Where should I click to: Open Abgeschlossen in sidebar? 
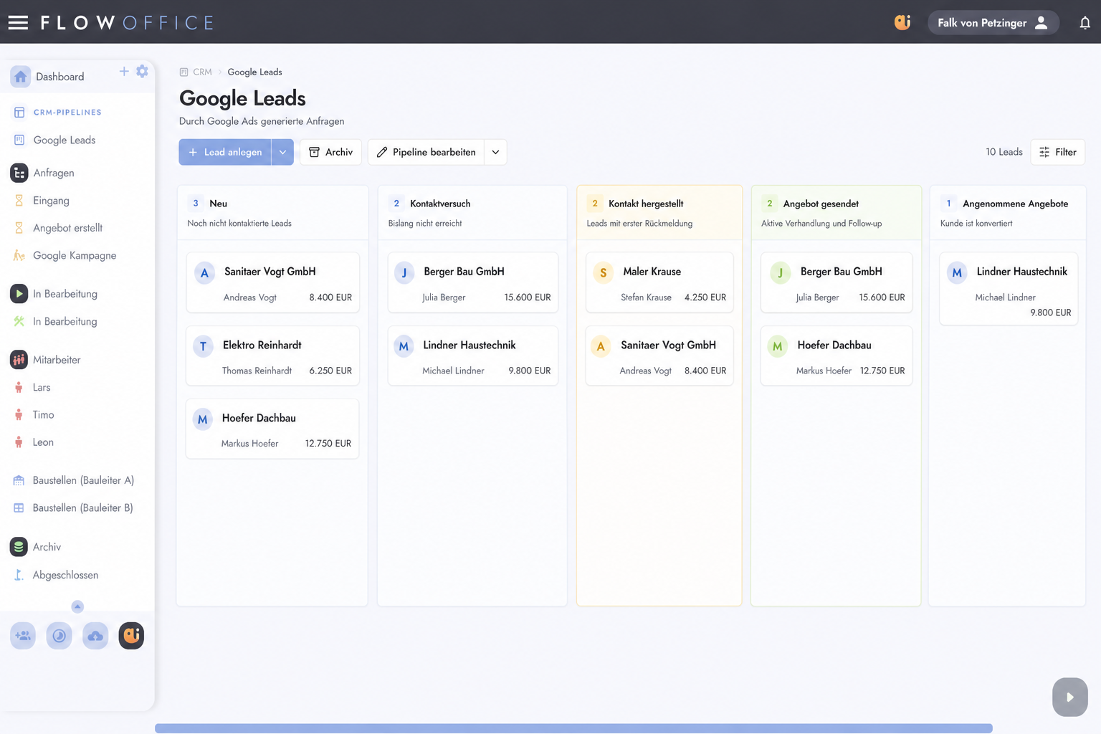click(65, 575)
